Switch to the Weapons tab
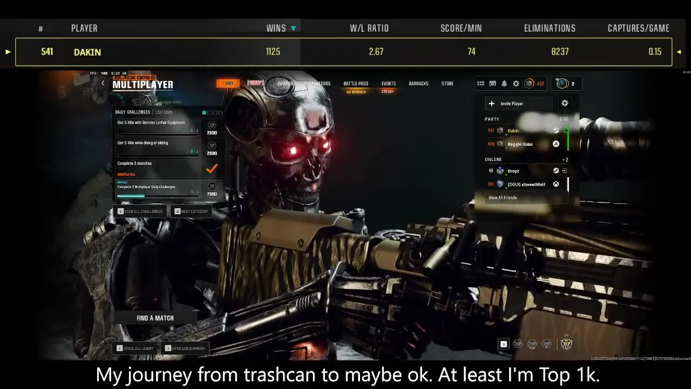 pyautogui.click(x=286, y=84)
